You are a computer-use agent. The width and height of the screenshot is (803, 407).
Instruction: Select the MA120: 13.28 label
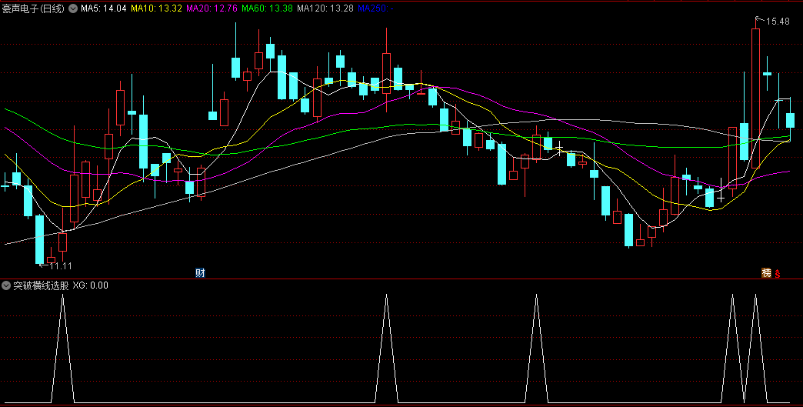click(325, 8)
